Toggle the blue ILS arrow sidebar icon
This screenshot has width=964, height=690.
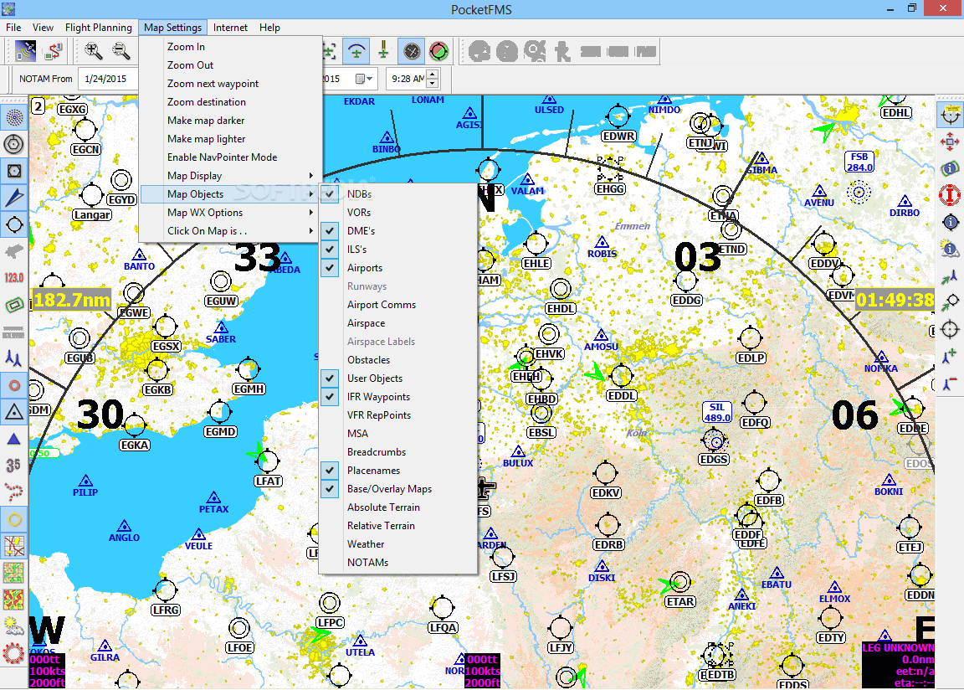tap(14, 198)
